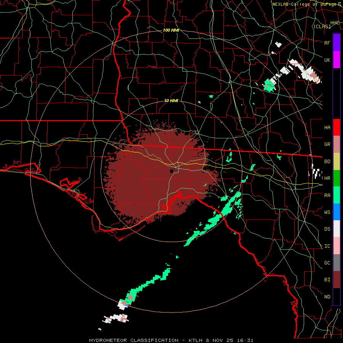Screen dimensions: 343x343
Task: Click the Hydrometeor Classification KTLH footer title
Action: [171, 340]
